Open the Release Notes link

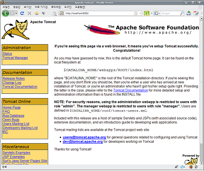(14, 78)
